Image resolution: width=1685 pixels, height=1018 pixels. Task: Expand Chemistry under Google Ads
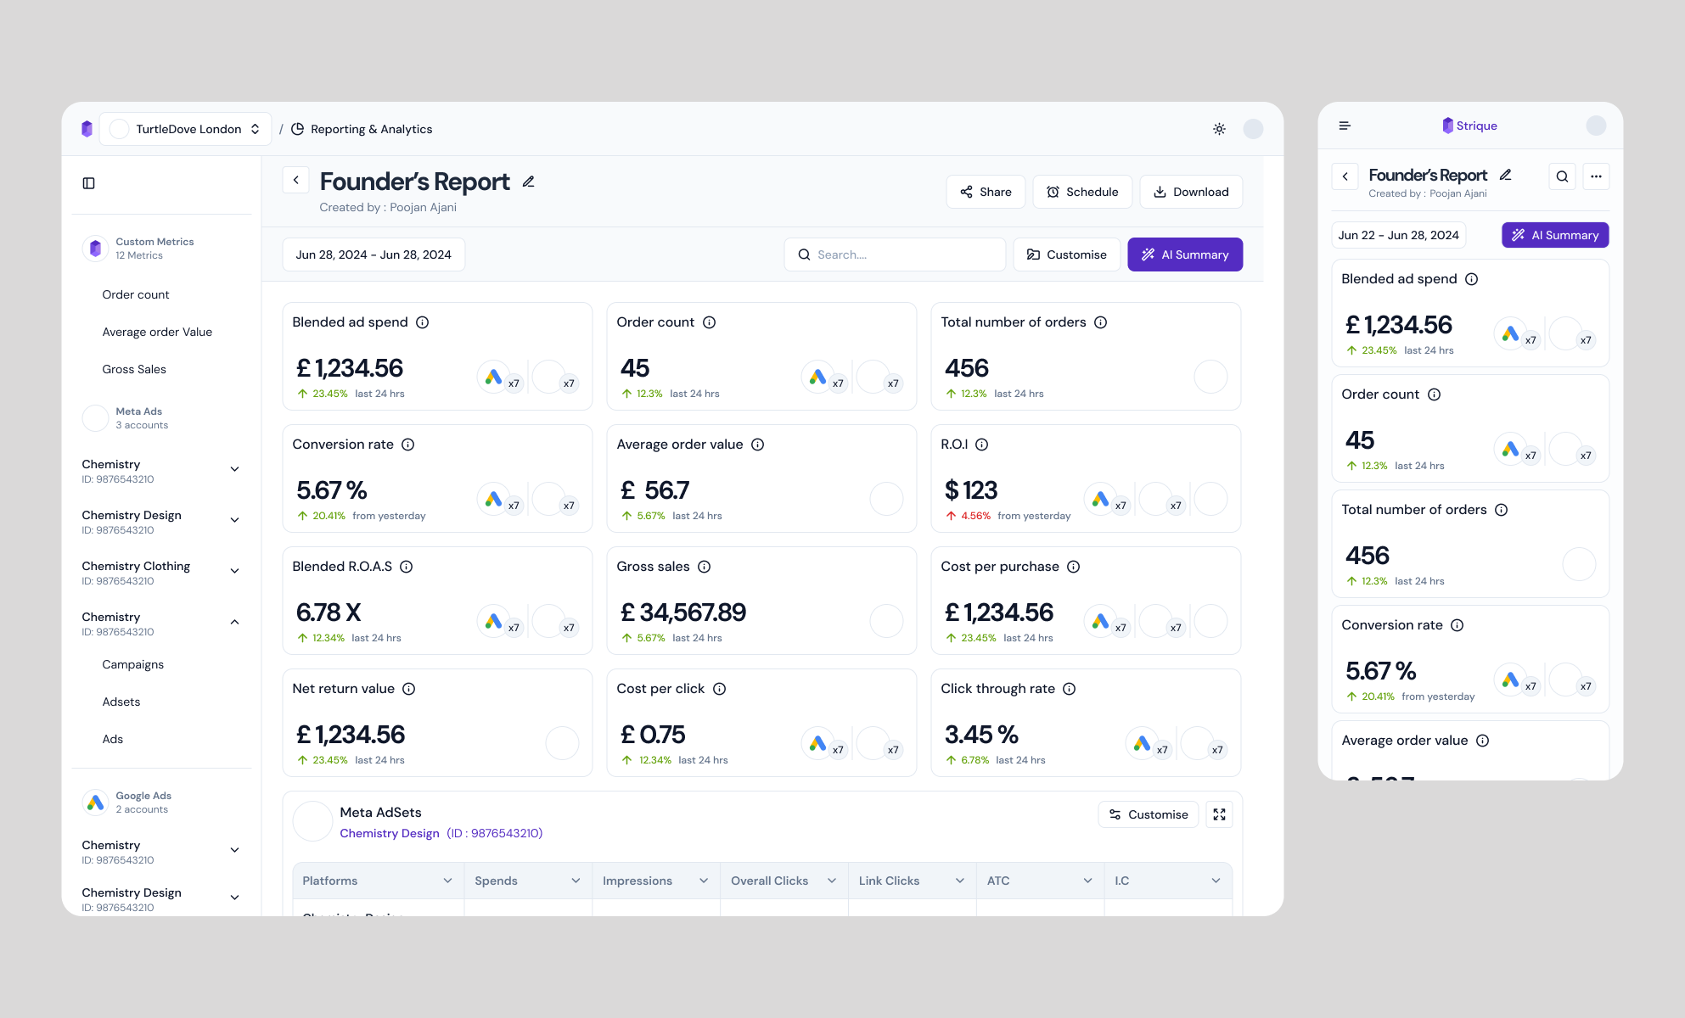[x=235, y=850]
